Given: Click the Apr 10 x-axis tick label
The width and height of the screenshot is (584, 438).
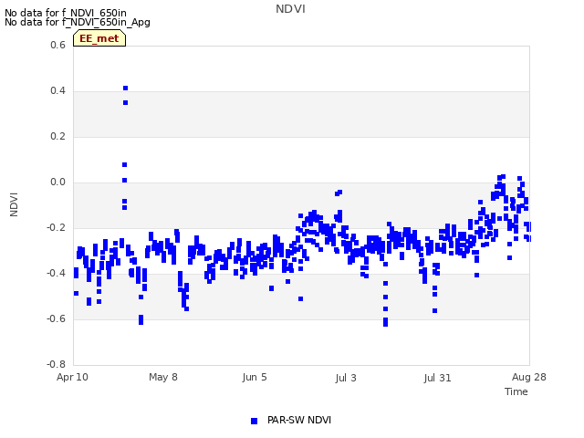Looking at the screenshot, I should click(72, 377).
